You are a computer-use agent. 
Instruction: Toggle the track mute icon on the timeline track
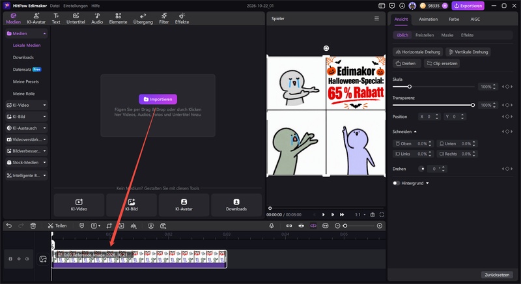click(27, 259)
